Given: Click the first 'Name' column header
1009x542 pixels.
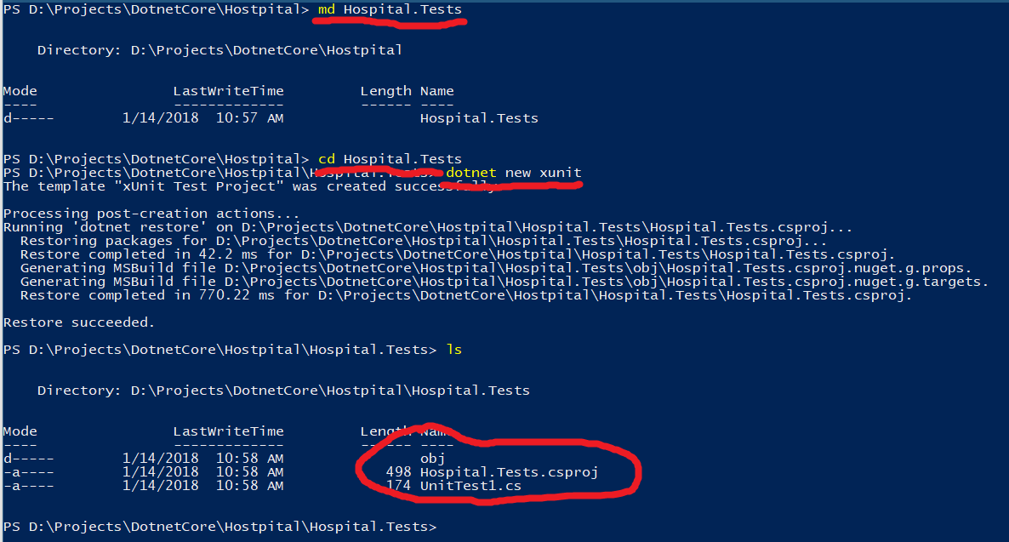Looking at the screenshot, I should (436, 91).
